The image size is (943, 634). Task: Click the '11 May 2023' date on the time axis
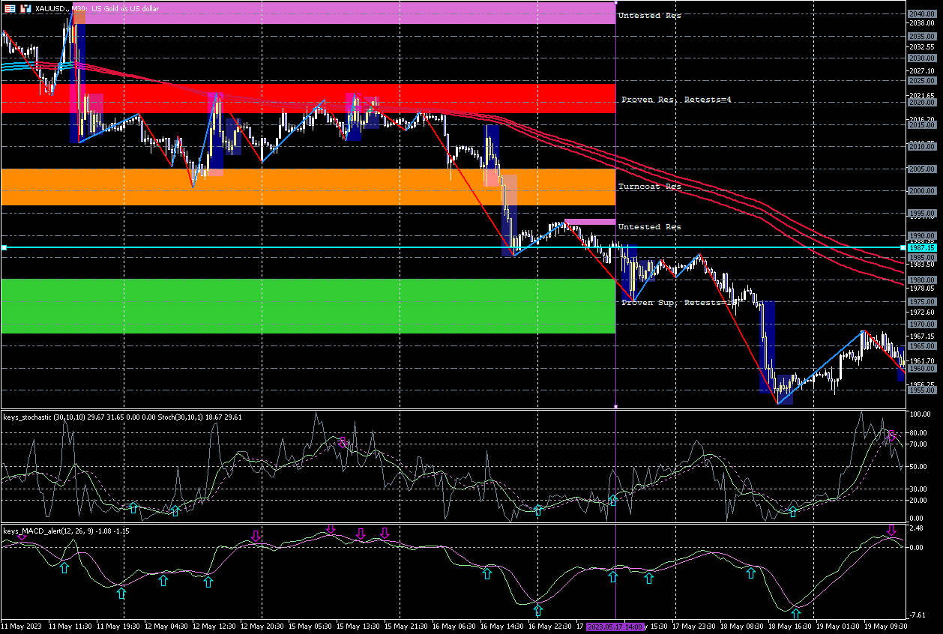point(21,626)
